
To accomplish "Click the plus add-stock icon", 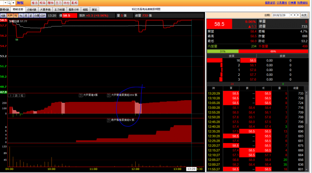I will (13, 3).
